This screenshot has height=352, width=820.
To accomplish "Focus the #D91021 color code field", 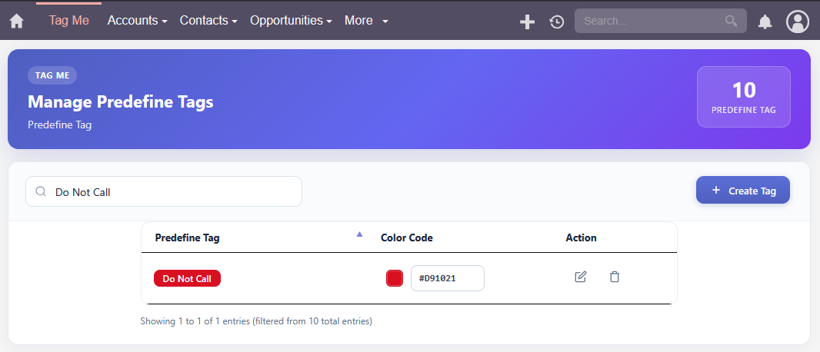I will (448, 278).
